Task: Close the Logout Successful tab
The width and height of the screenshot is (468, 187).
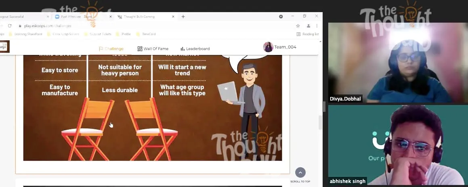Action: click(x=48, y=17)
